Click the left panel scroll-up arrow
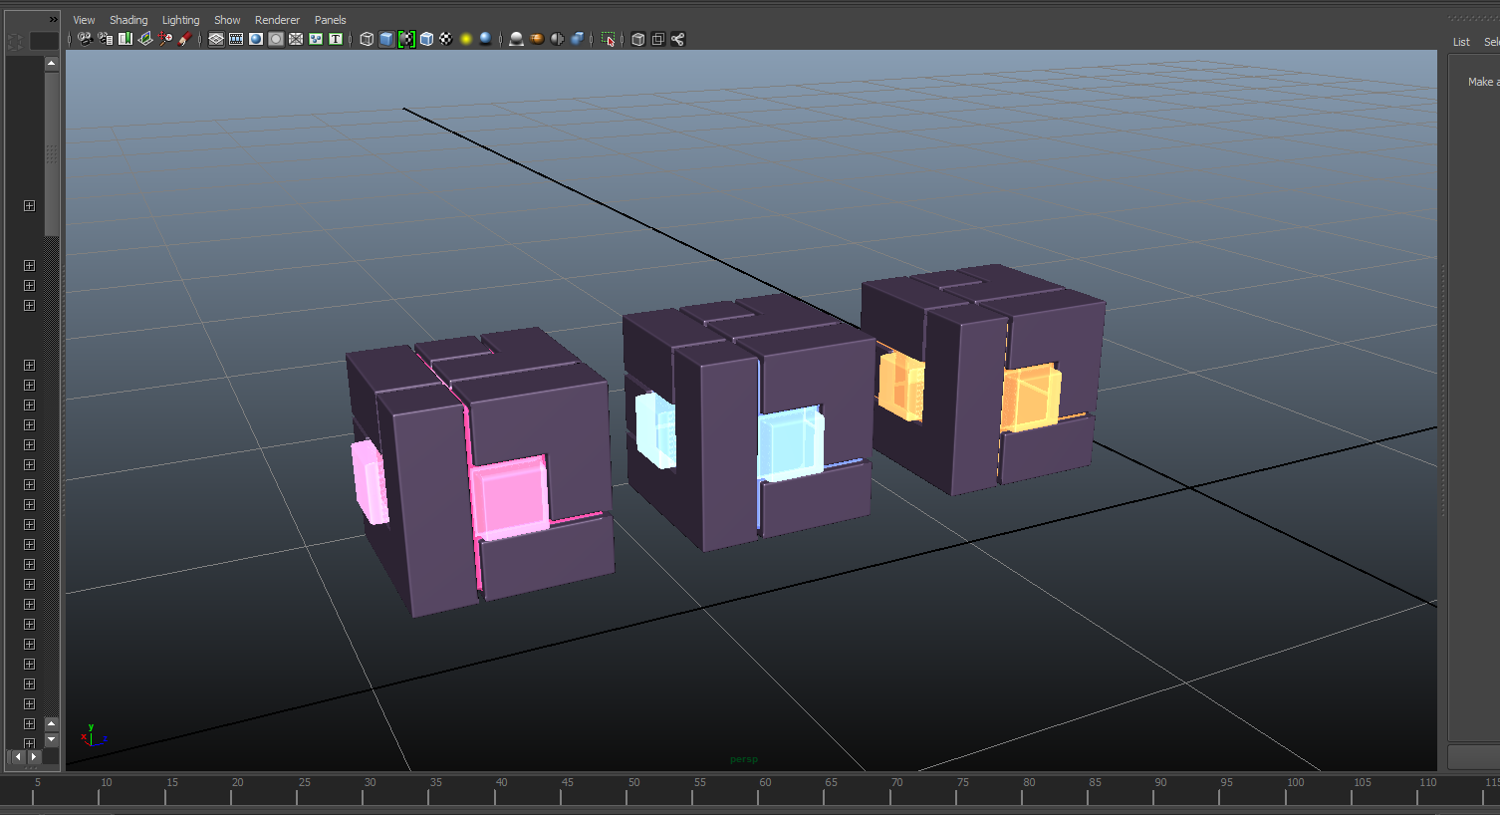Viewport: 1500px width, 815px height. coord(52,64)
